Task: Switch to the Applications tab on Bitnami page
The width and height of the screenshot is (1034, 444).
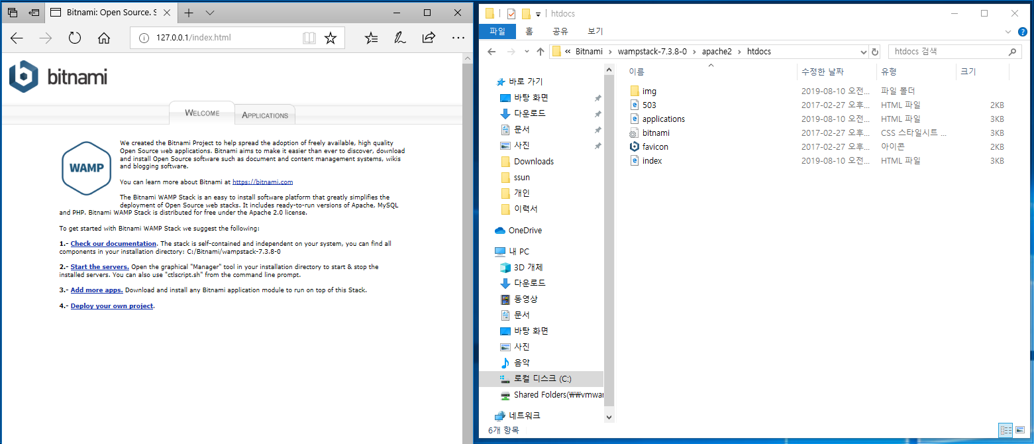Action: (x=265, y=115)
